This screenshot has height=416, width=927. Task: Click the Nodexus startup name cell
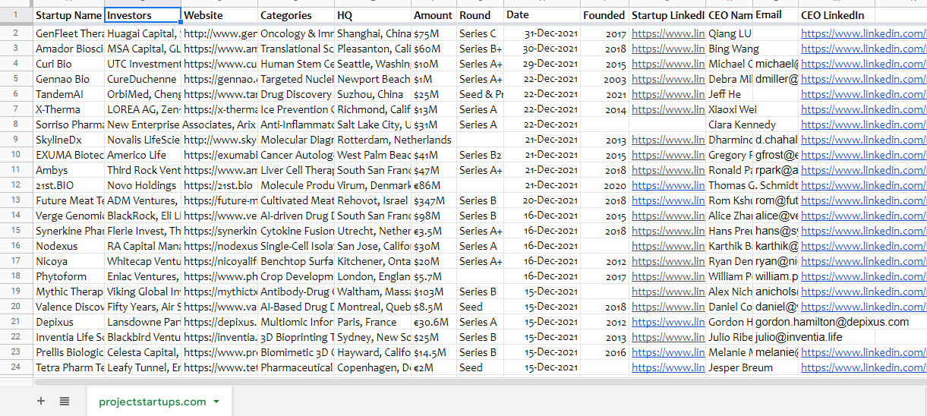[x=68, y=246]
